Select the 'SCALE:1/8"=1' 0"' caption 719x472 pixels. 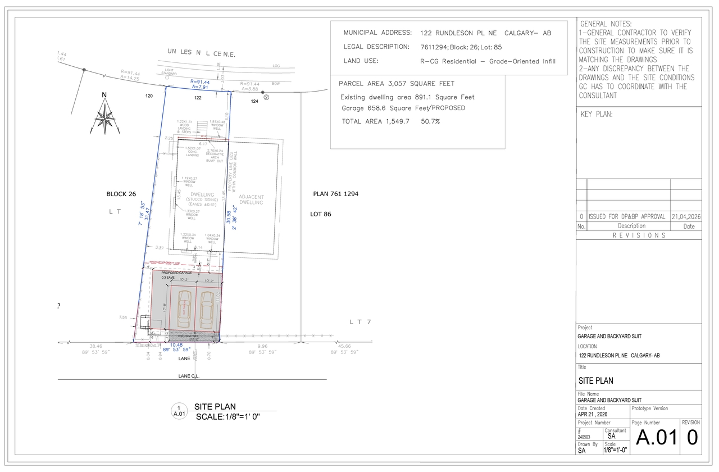click(x=228, y=417)
